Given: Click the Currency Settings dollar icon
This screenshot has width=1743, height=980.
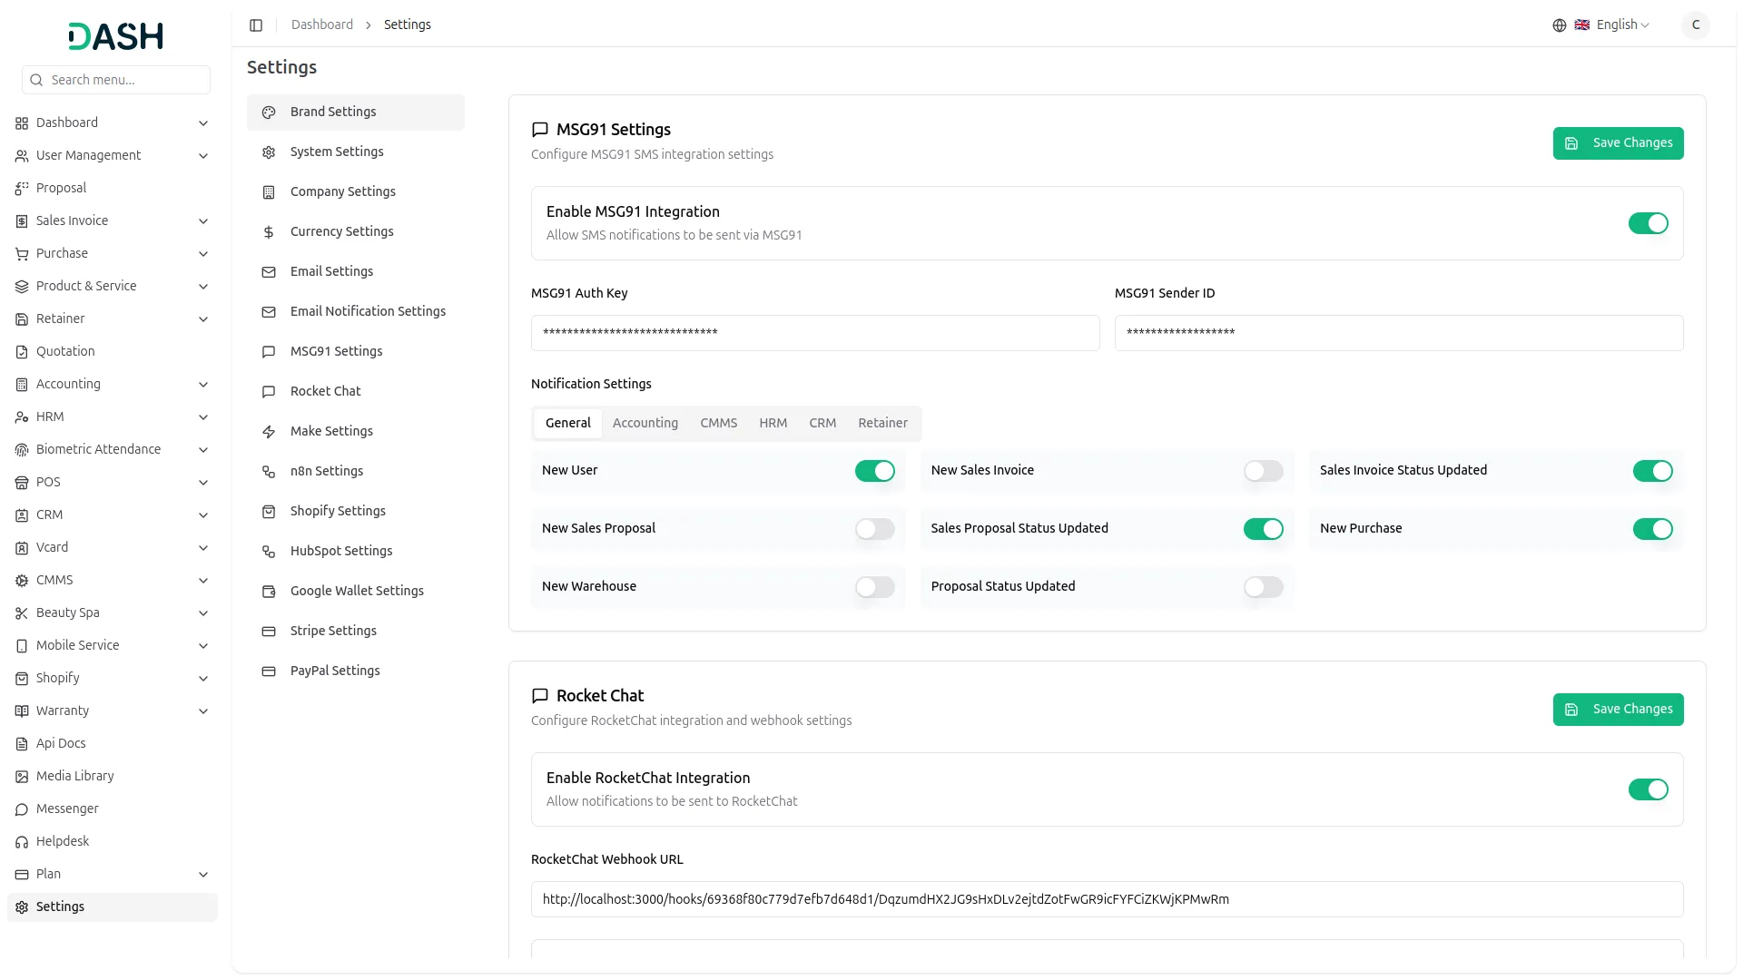Looking at the screenshot, I should tap(269, 232).
